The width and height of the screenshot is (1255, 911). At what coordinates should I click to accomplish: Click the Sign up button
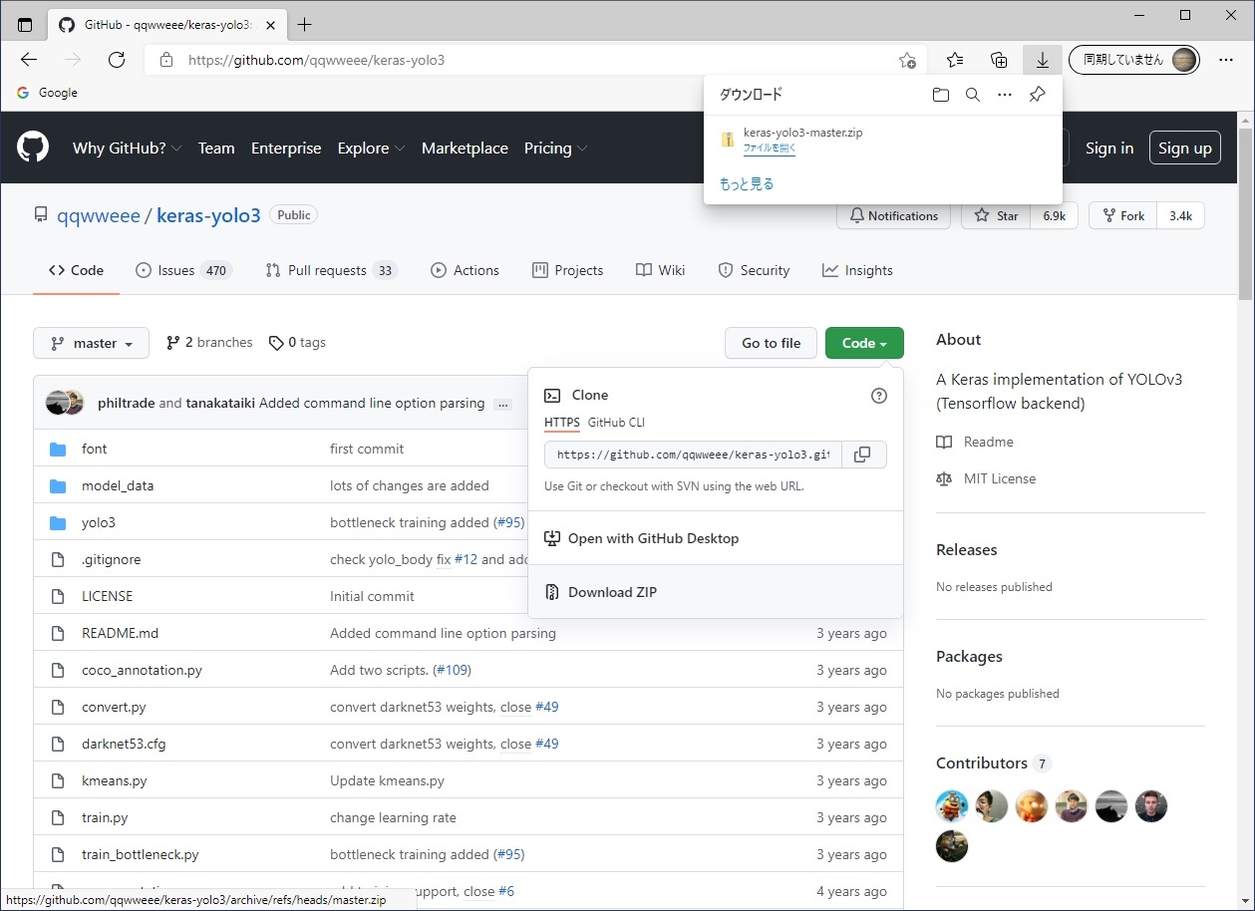(1184, 148)
